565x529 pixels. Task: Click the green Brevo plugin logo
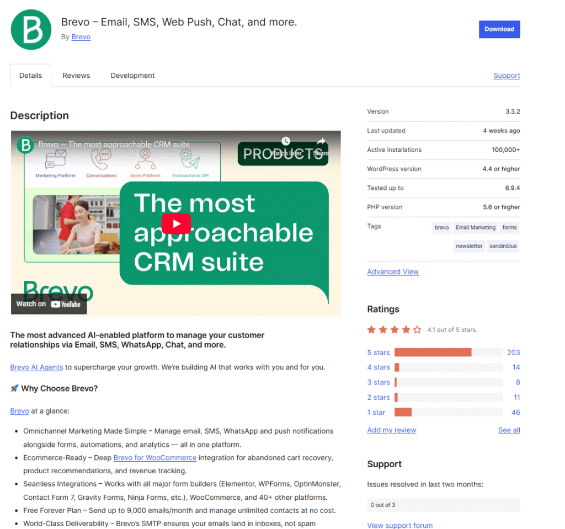31,30
